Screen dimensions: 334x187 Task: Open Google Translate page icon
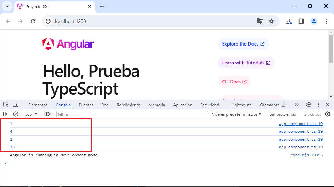(x=260, y=21)
